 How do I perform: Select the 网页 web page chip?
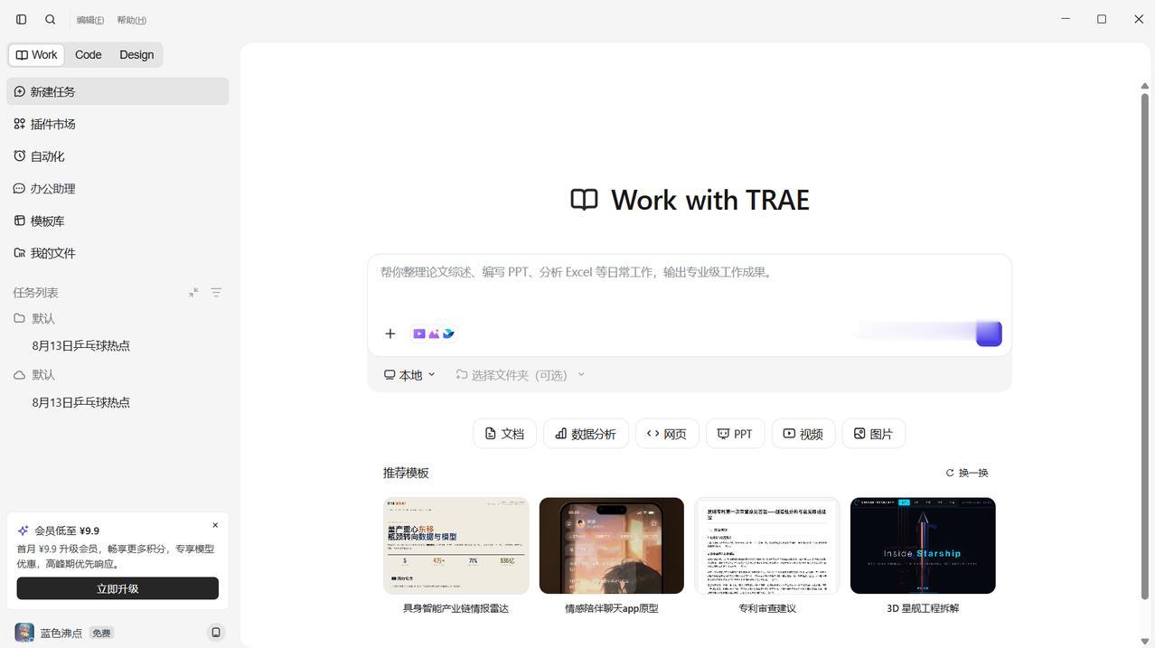click(x=667, y=434)
